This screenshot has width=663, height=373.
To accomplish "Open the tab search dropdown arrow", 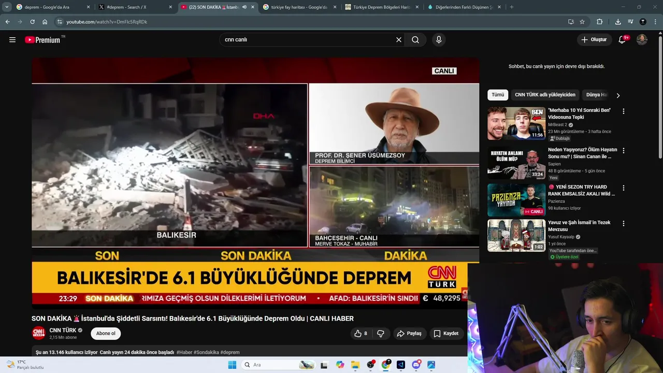I will point(7,7).
